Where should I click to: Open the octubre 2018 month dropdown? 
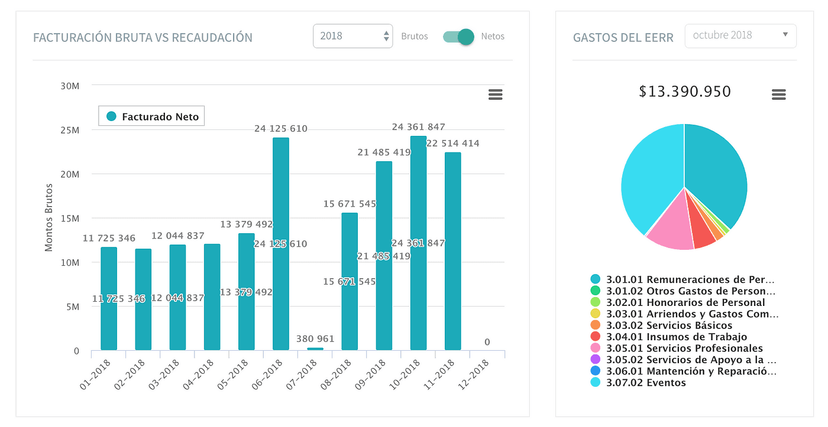click(740, 35)
